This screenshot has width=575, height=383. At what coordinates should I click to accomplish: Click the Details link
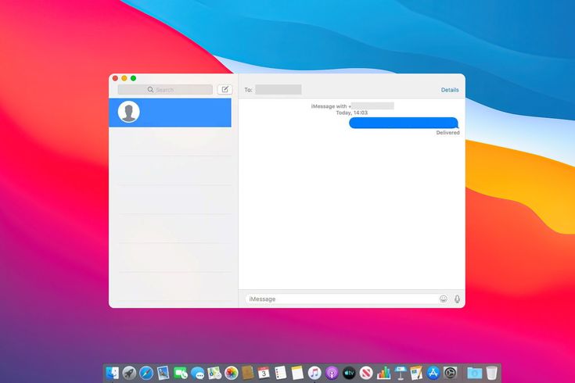click(x=450, y=90)
